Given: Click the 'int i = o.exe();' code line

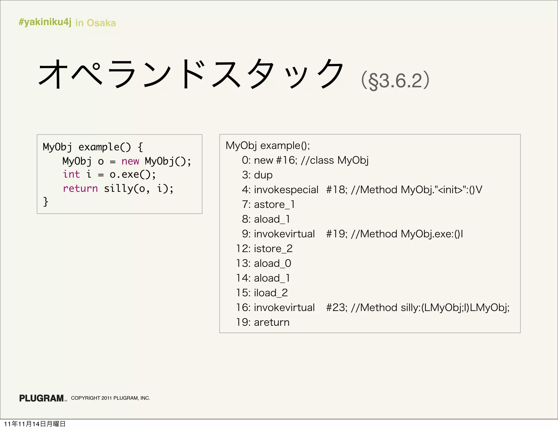Looking at the screenshot, I should (109, 175).
